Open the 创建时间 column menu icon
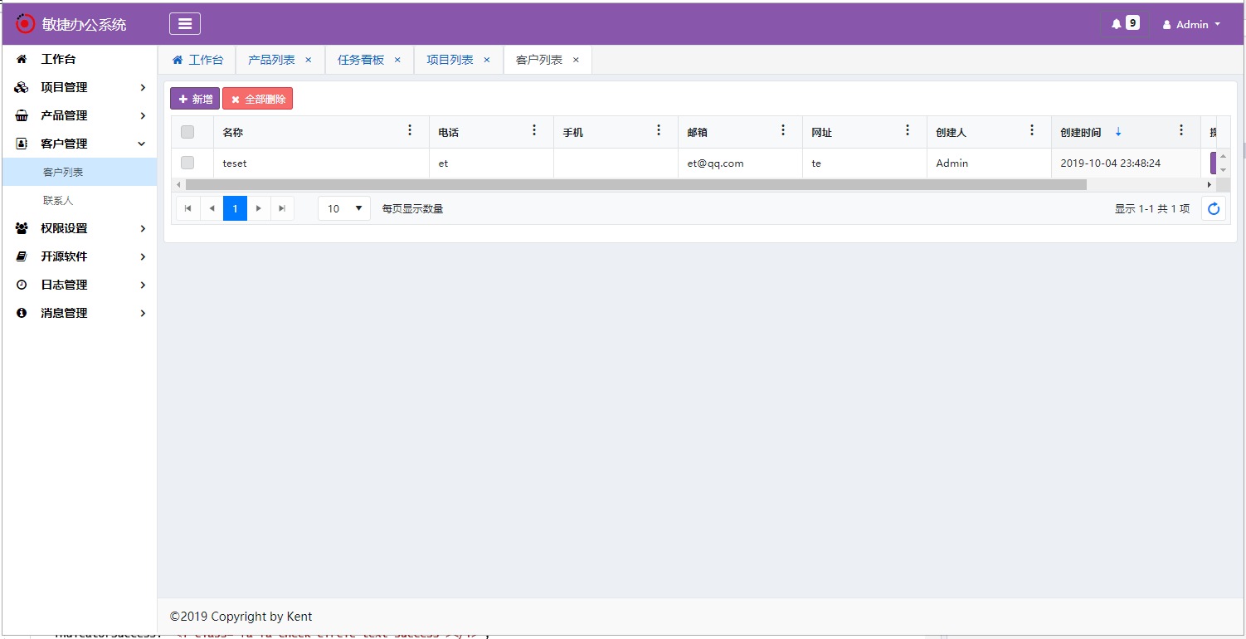1246x639 pixels. point(1181,130)
